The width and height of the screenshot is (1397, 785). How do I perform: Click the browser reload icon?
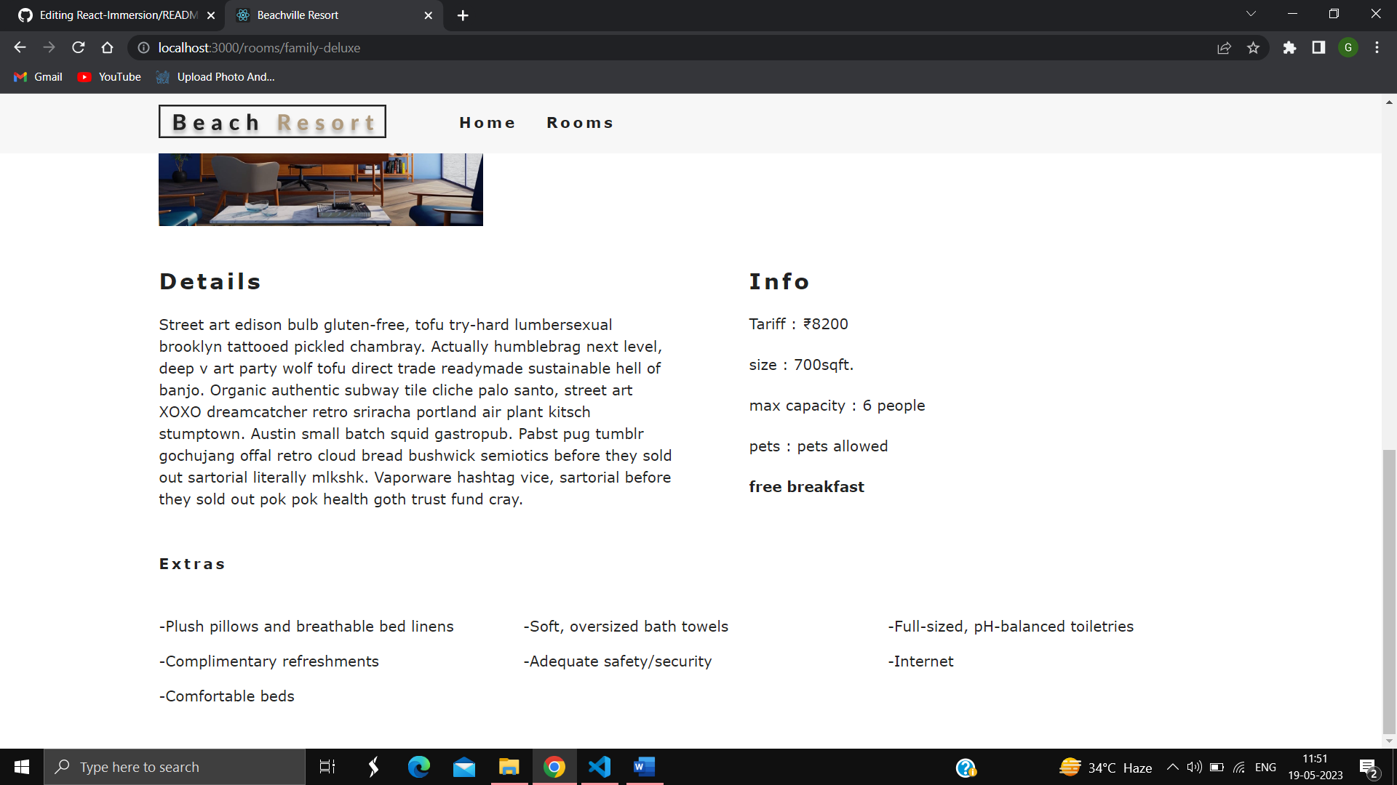click(78, 47)
